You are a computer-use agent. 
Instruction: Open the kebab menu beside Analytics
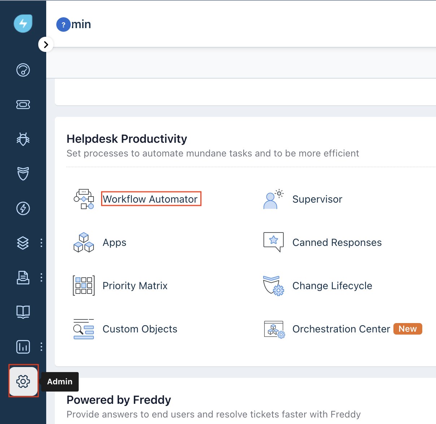pyautogui.click(x=41, y=347)
